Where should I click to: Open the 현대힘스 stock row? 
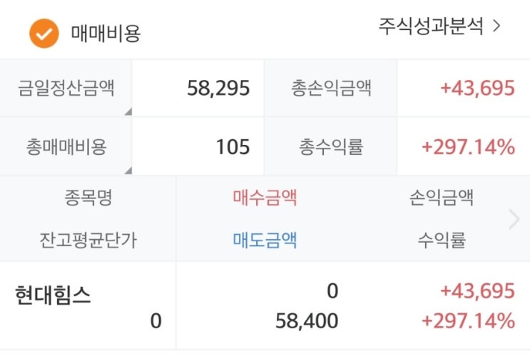tap(53, 295)
